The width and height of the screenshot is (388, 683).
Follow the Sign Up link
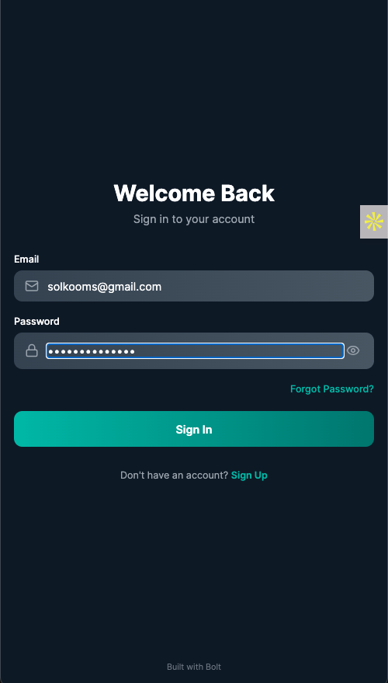249,476
